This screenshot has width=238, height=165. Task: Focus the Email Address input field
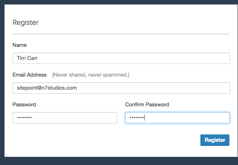click(x=121, y=88)
